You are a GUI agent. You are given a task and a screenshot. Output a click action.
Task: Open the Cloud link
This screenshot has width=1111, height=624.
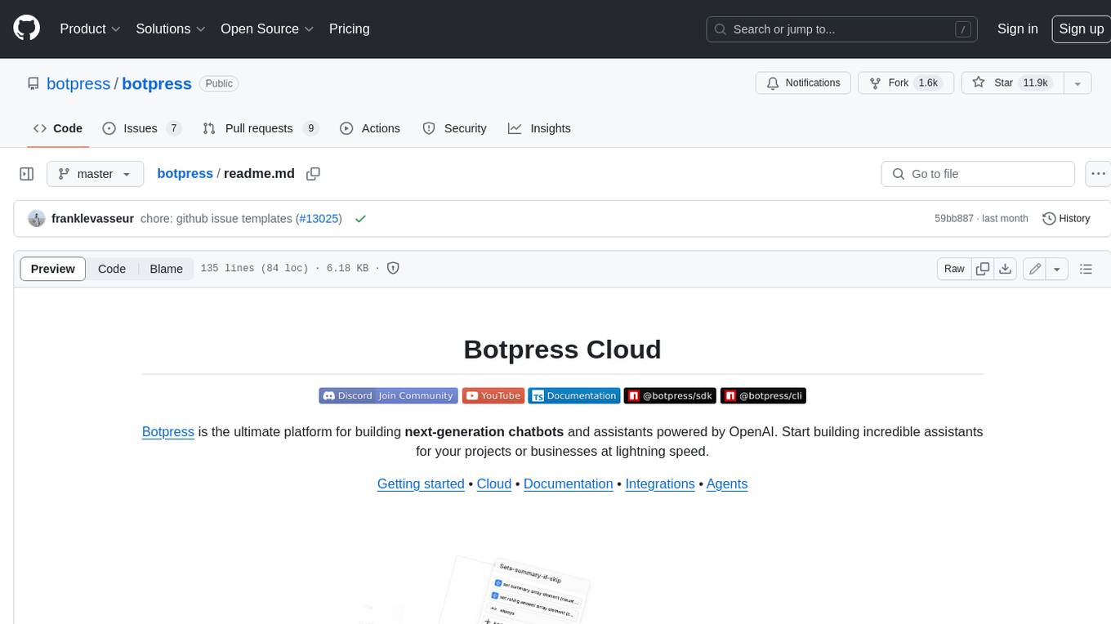click(494, 484)
